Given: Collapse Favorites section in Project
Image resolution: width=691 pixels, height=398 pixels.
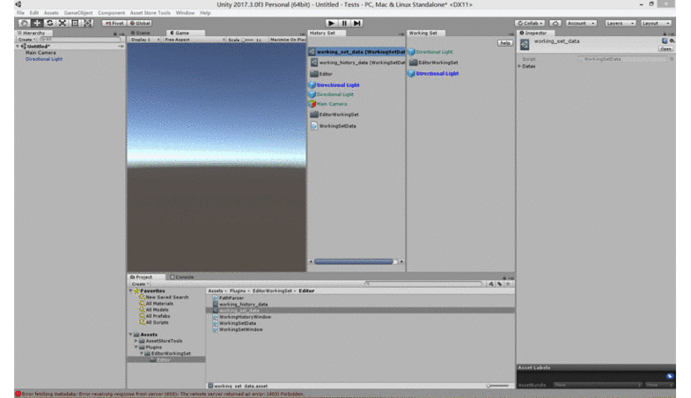Looking at the screenshot, I should click(x=130, y=291).
